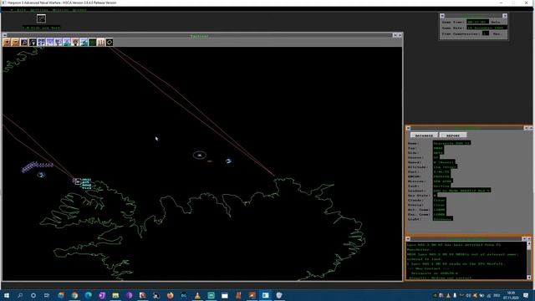Open the Windows Start menu

coord(7,295)
